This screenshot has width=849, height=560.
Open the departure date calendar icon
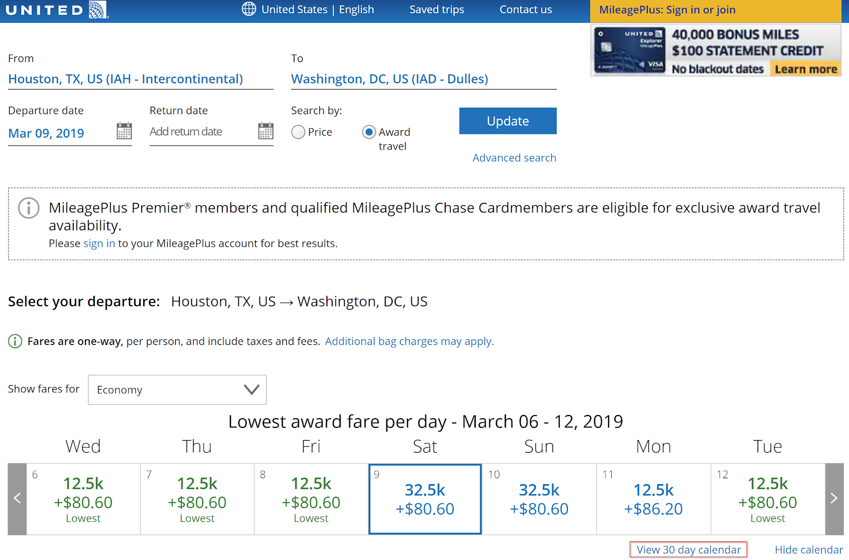(124, 131)
